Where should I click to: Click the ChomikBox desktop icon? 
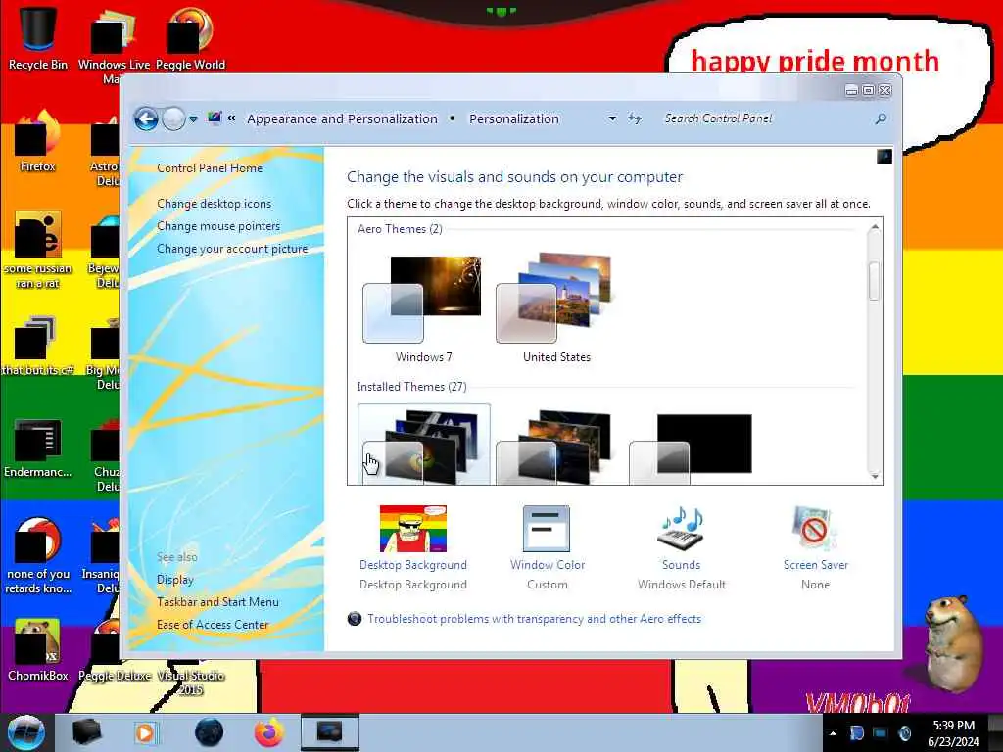pos(38,650)
